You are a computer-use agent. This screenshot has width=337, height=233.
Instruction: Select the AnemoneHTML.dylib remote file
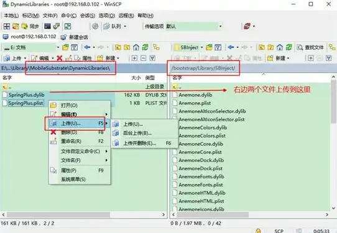pos(202,193)
